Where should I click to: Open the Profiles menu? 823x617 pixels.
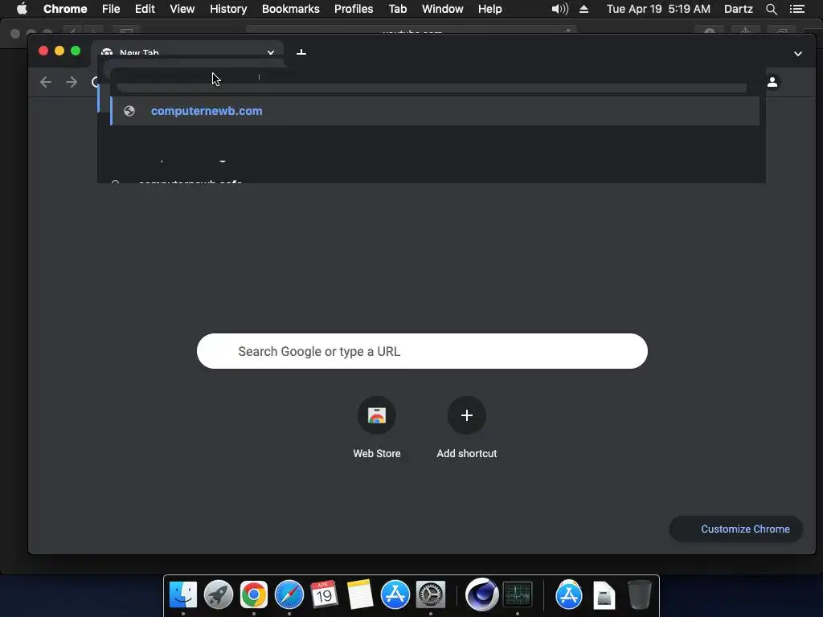[x=354, y=9]
